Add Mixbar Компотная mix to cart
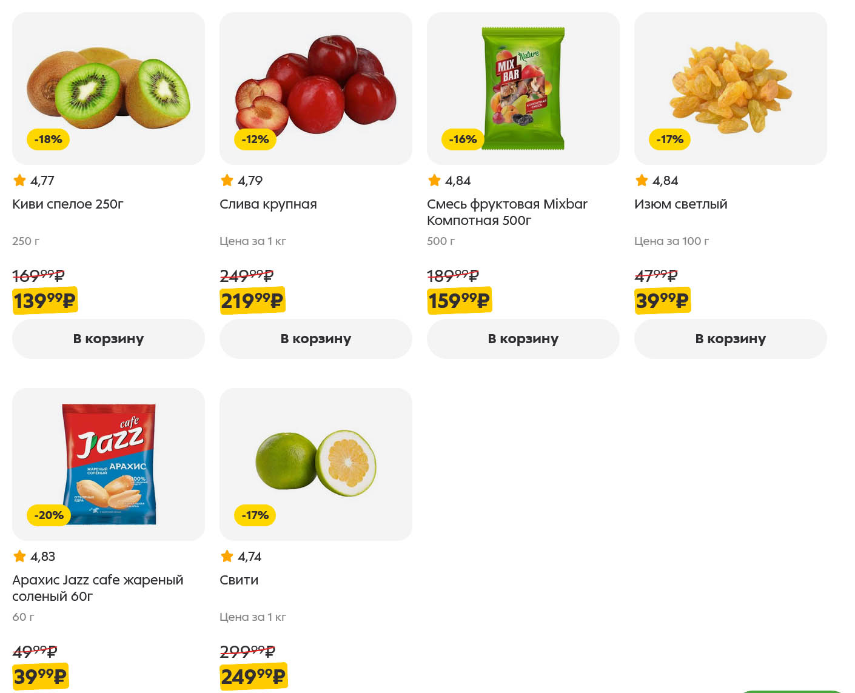The height and width of the screenshot is (693, 855). click(x=523, y=339)
